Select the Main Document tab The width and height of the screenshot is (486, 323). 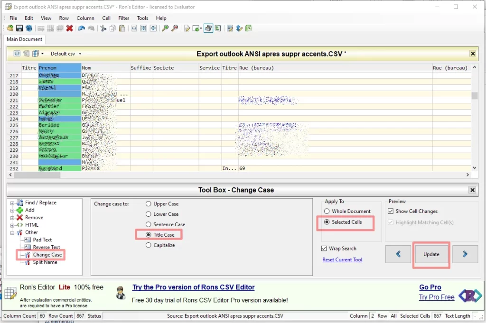click(25, 39)
